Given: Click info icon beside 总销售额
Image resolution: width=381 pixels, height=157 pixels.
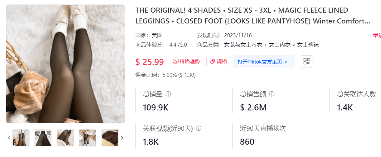Looking at the screenshot, I should coord(272,94).
